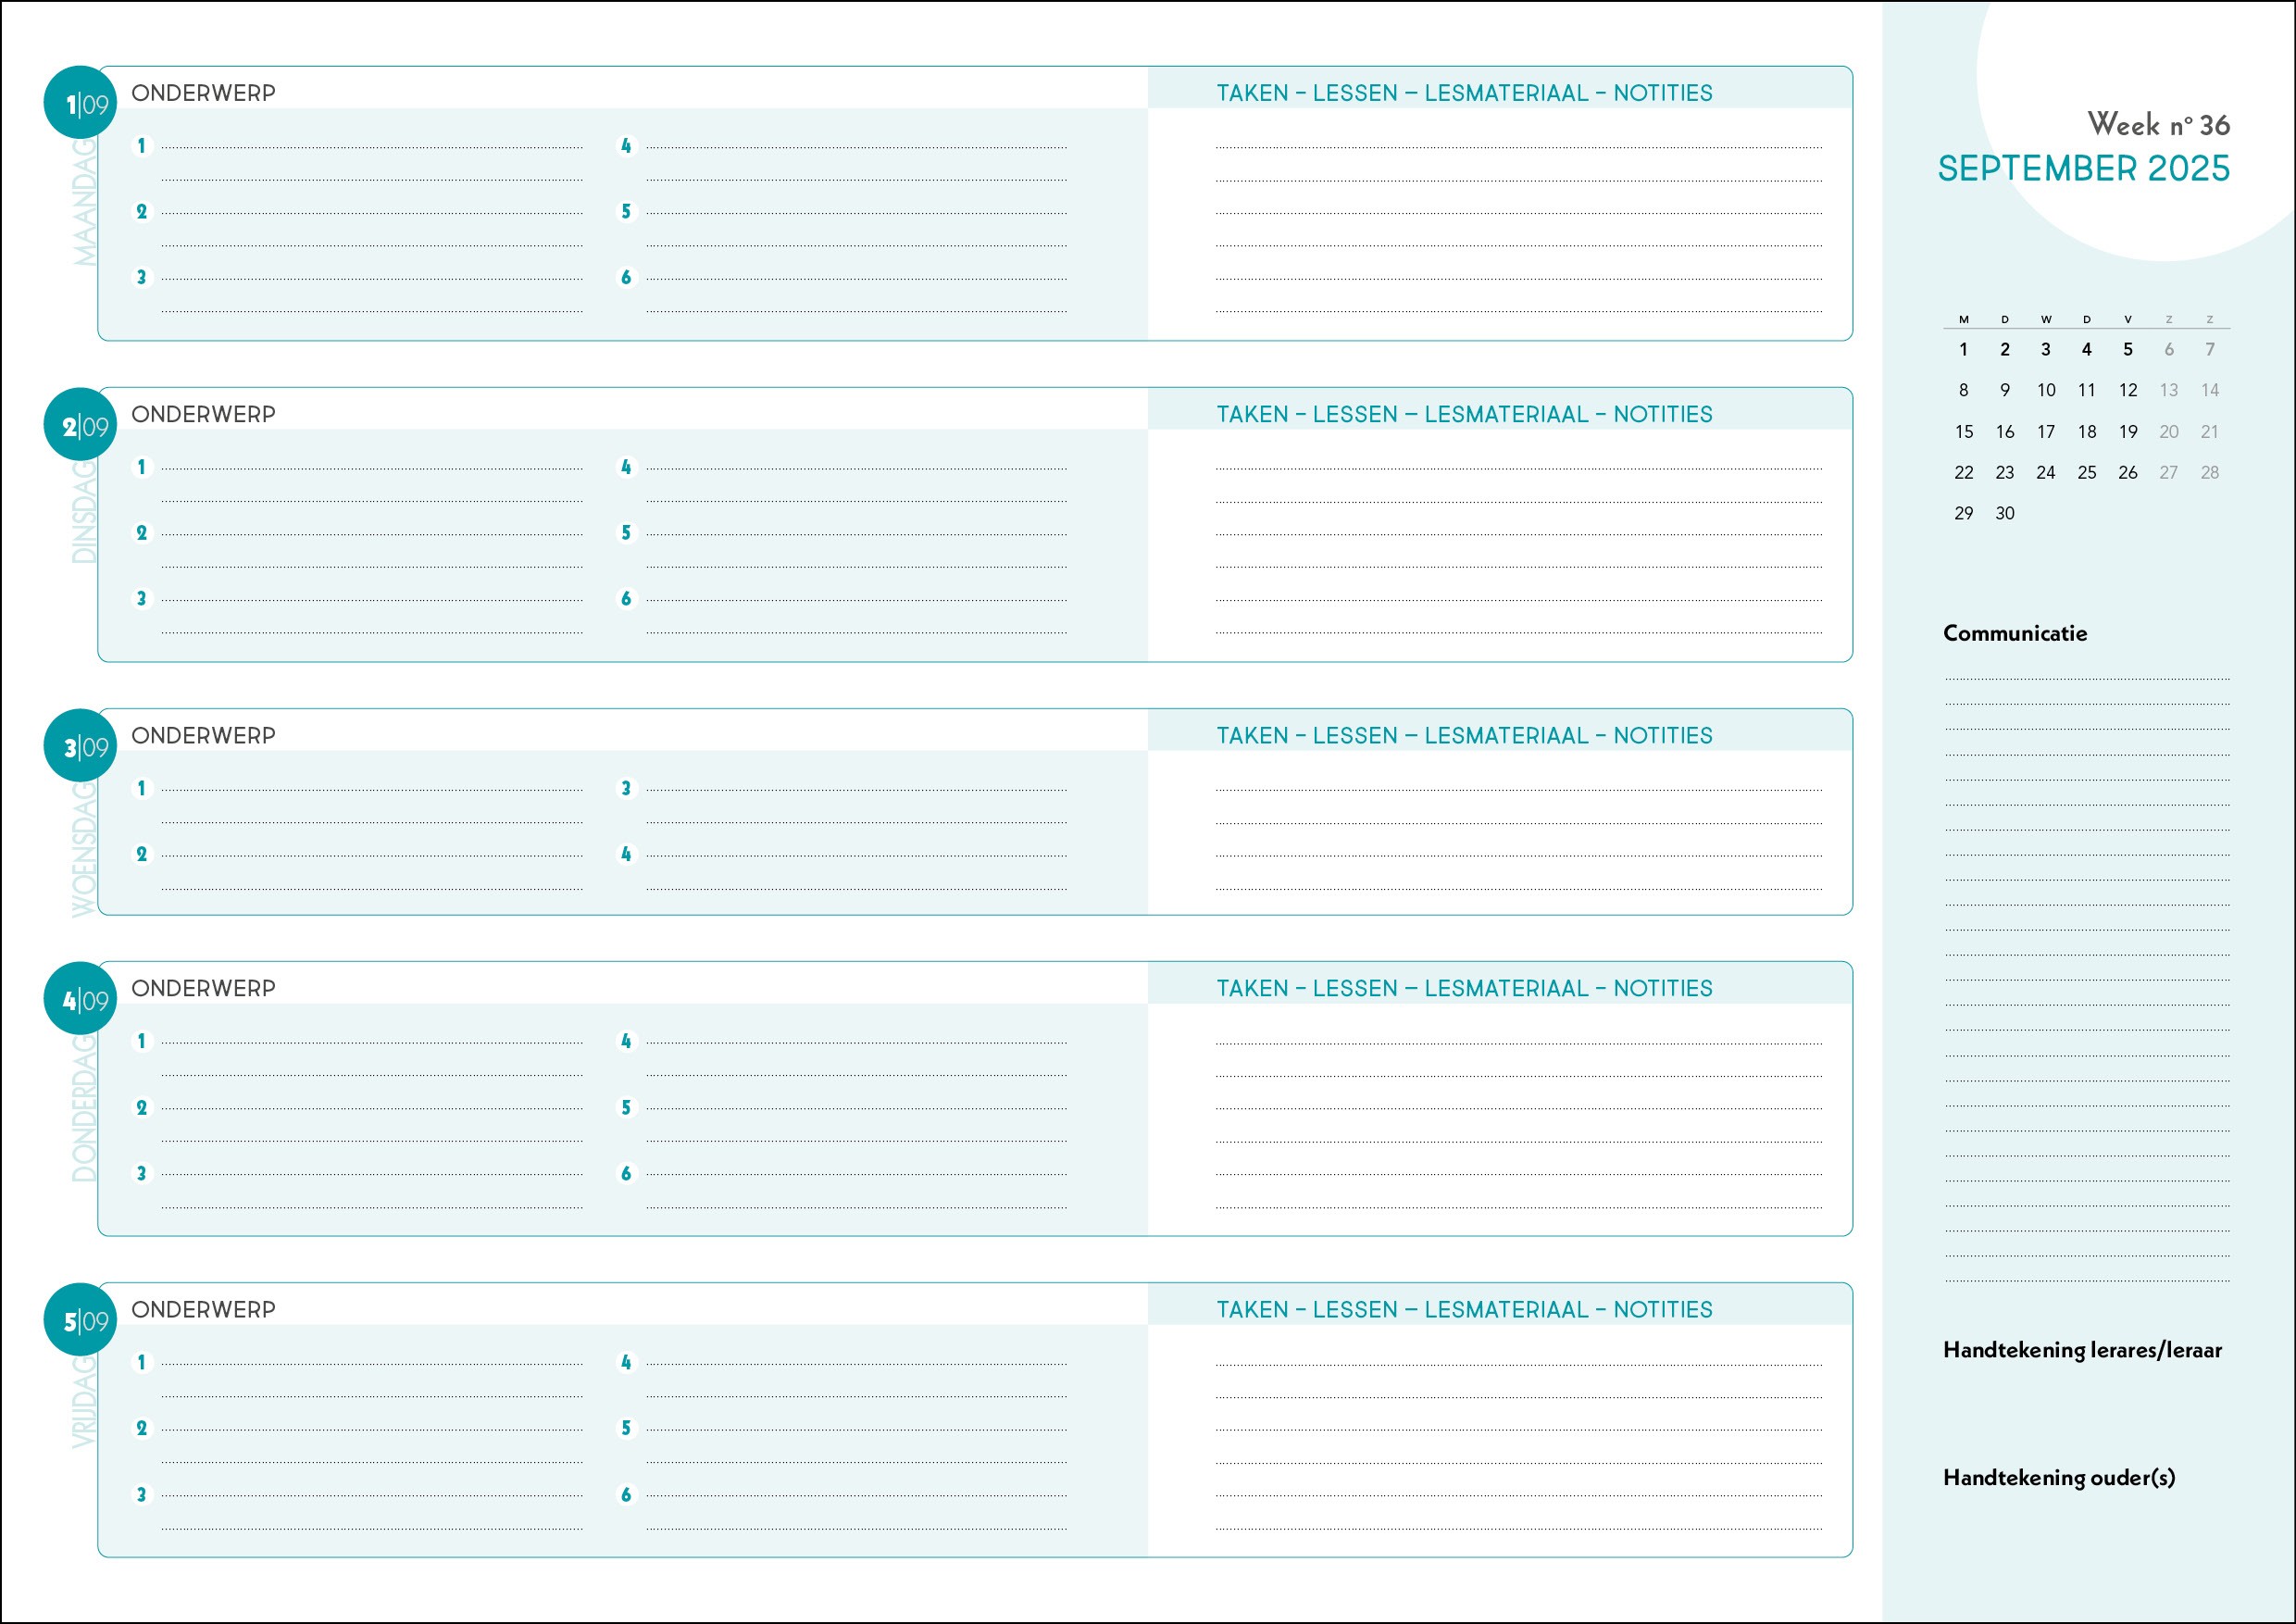Click lesson number 1 in the Wednesday block
This screenshot has width=2296, height=1624.
pos(141,788)
